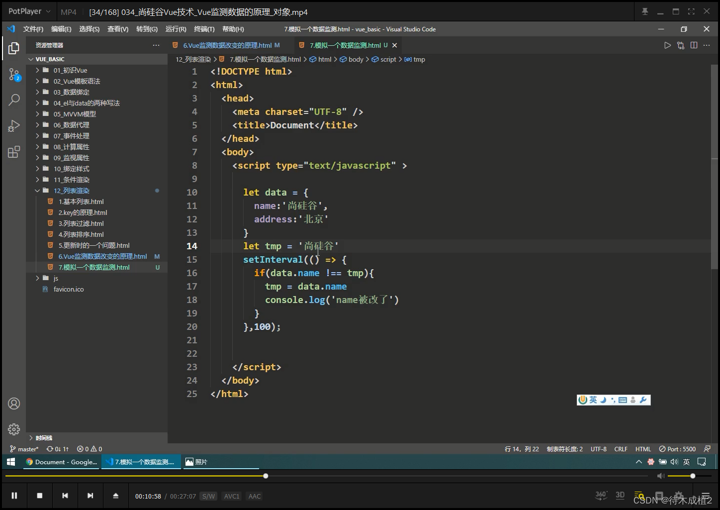Image resolution: width=720 pixels, height=510 pixels.
Task: Open the Explorer view in activity bar
Action: (x=14, y=48)
